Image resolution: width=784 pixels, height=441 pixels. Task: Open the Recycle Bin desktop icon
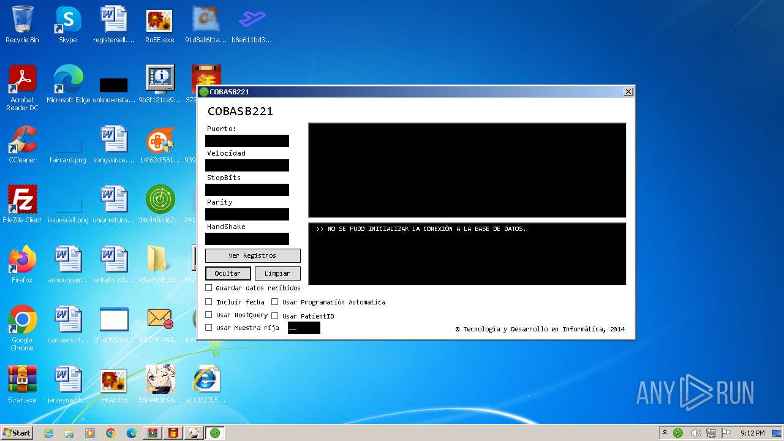click(22, 24)
